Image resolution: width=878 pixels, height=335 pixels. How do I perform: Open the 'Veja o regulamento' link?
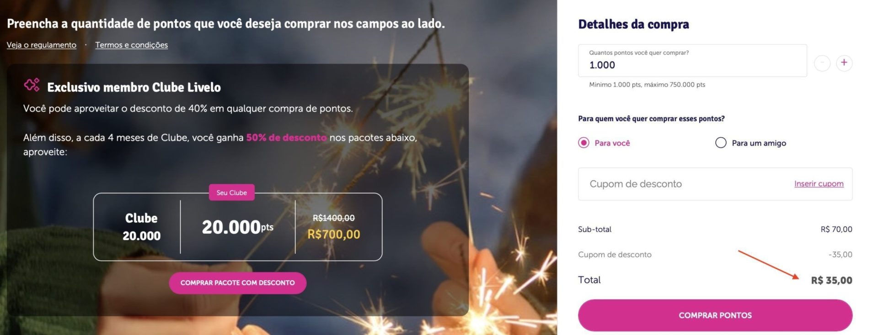[x=42, y=45]
